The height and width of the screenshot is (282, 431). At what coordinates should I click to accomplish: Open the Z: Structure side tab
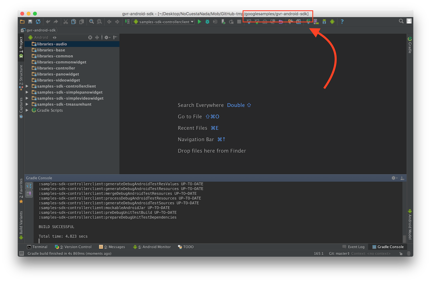[21, 78]
